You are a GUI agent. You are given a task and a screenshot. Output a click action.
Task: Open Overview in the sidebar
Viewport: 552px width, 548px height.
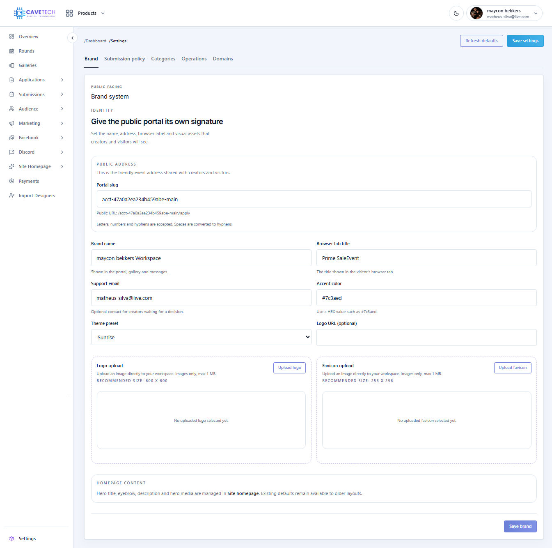[x=28, y=37]
